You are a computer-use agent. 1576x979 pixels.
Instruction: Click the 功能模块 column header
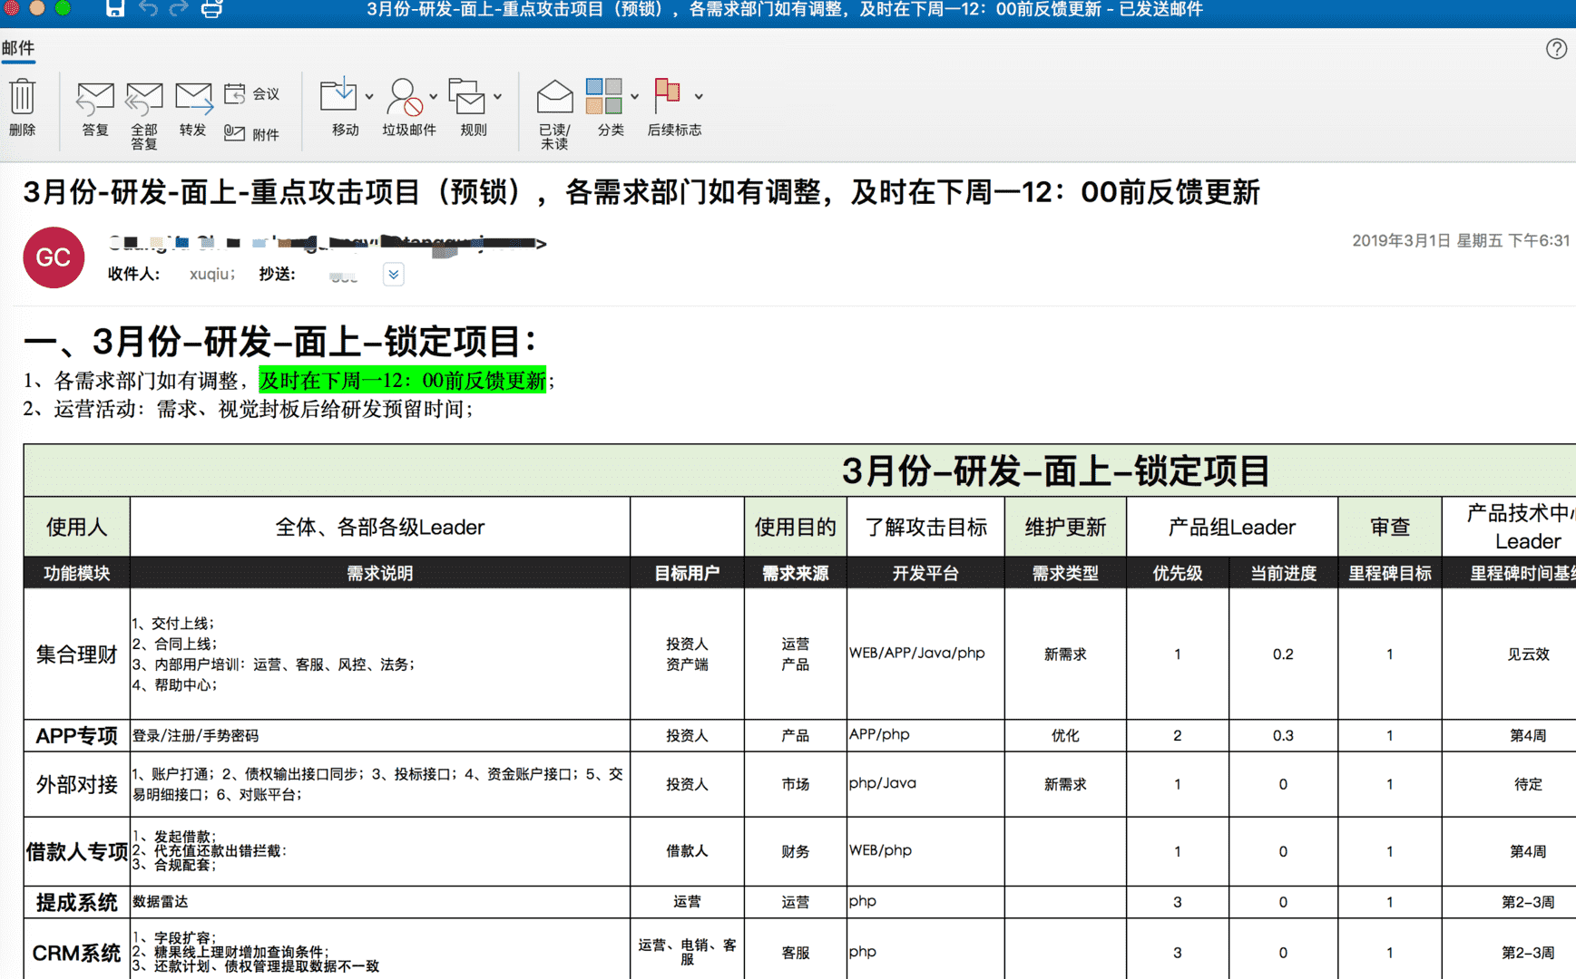coord(77,573)
